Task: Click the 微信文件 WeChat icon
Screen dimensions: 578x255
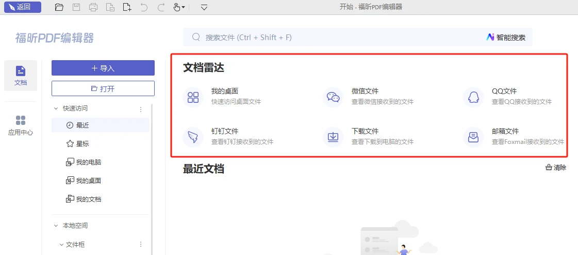Action: tap(333, 97)
